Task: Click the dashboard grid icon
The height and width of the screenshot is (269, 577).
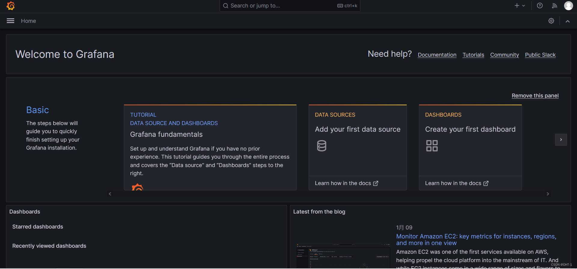Action: point(432,146)
